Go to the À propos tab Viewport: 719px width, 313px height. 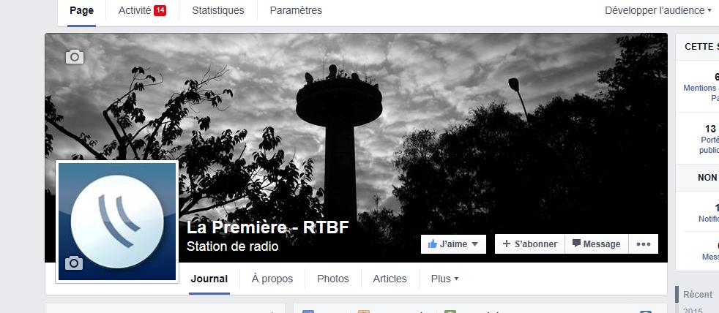tap(272, 279)
